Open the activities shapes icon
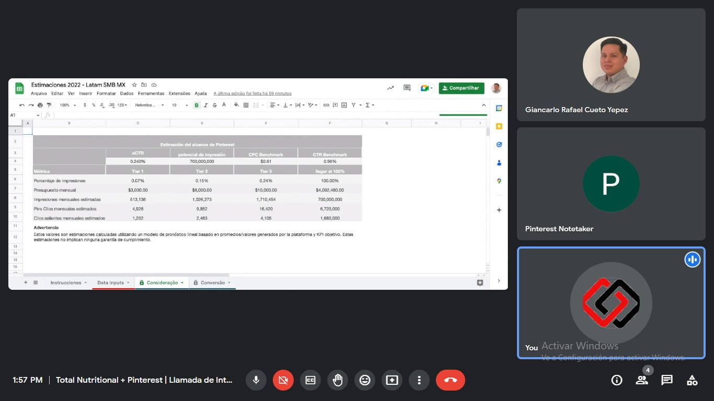Viewport: 714px width, 401px height. (692, 380)
